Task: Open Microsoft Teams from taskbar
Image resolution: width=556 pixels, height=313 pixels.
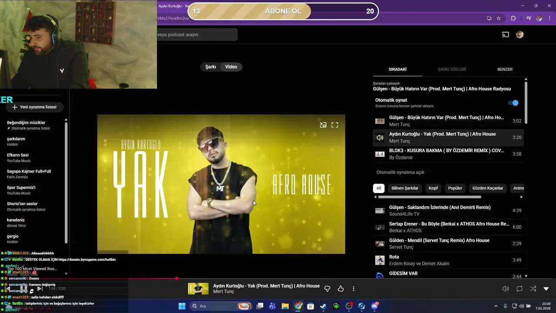Action: 272,306
